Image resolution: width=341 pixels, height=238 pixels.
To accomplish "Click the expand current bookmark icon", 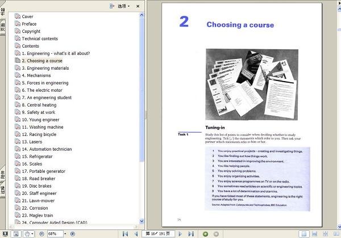I will (112, 6).
